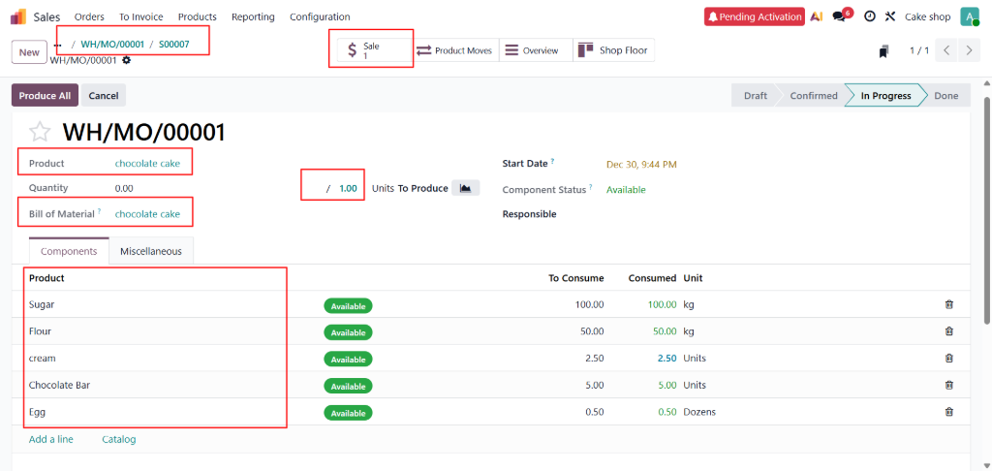Open the debug tools wrench icon
Viewport: 992px width, 471px height.
890,16
